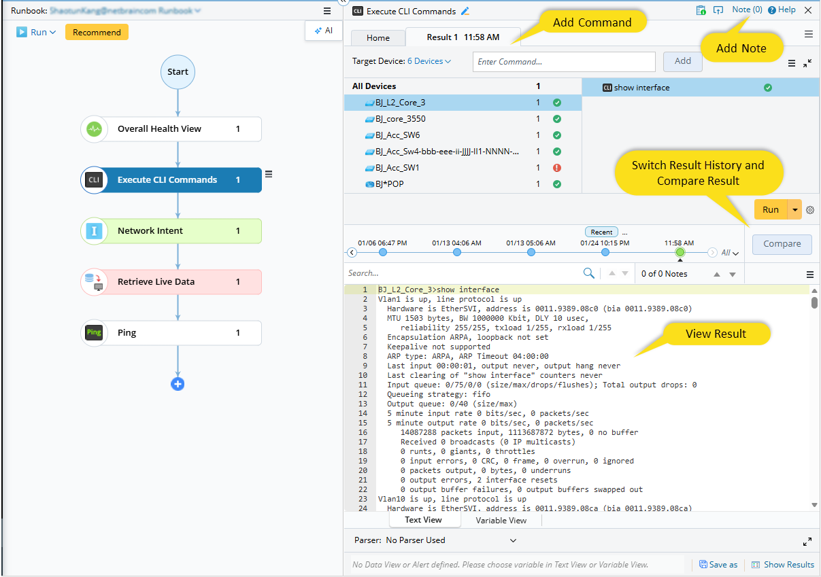Open the runbook name dropdown
Screen dimensions: 821x577
click(198, 11)
